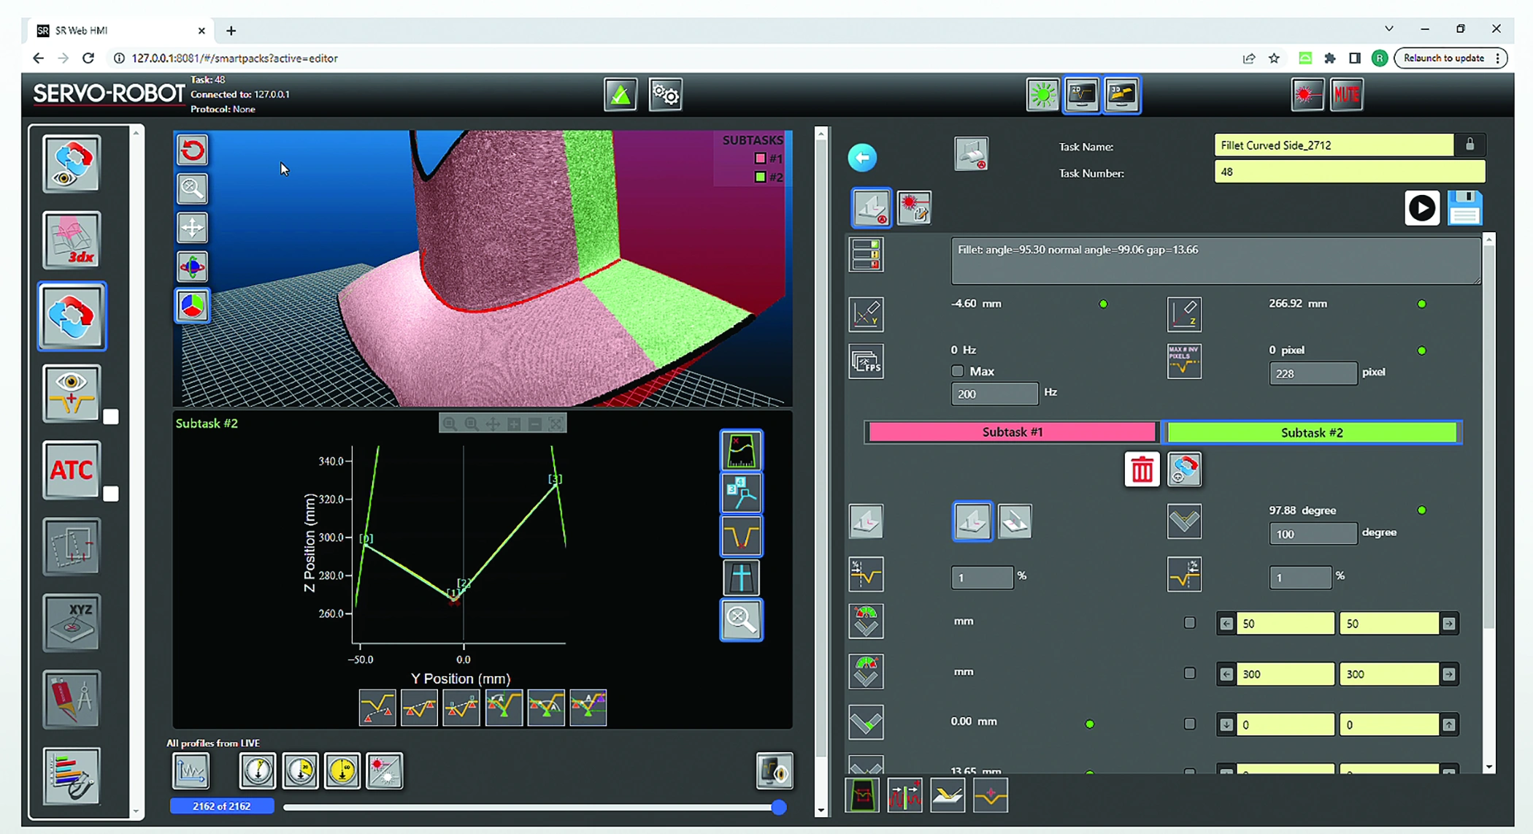The width and height of the screenshot is (1533, 834).
Task: Toggle the 2D view button in header
Action: coord(1082,95)
